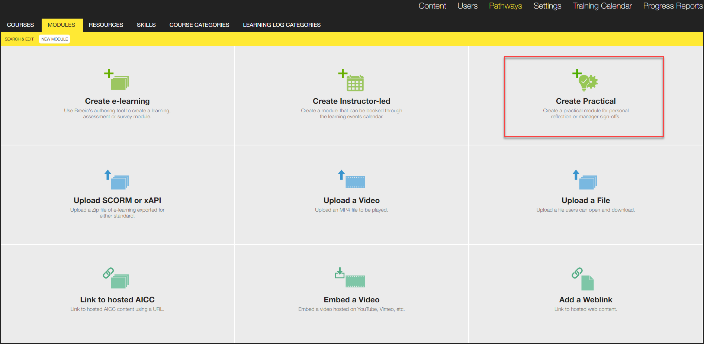Open the Users menu

click(467, 6)
